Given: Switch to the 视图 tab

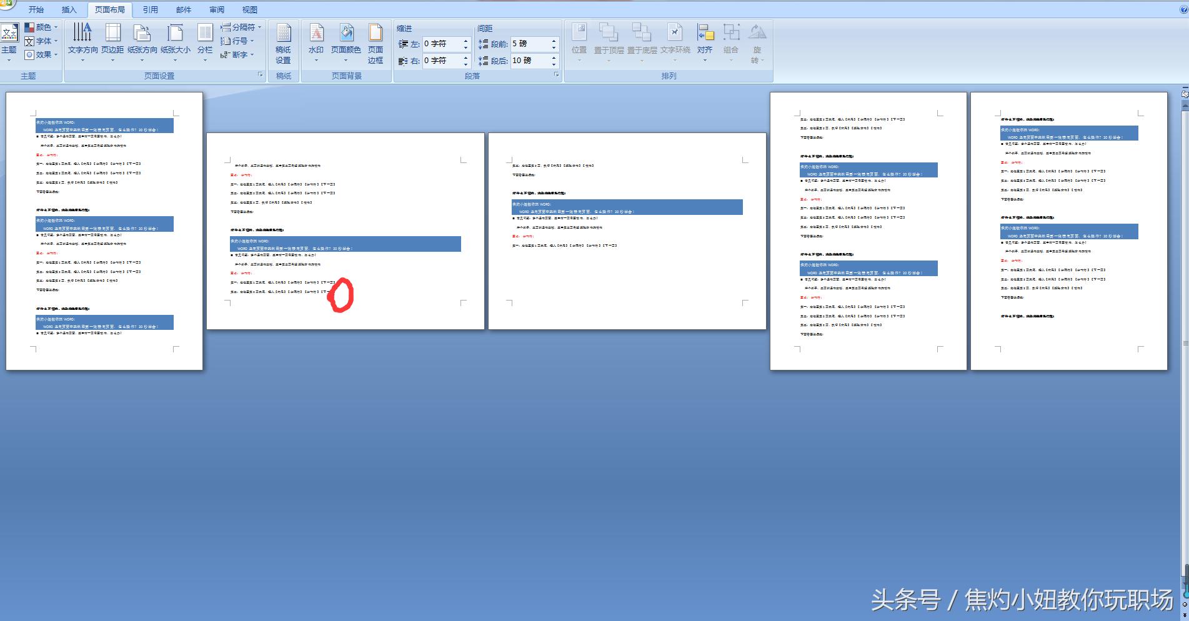Looking at the screenshot, I should tap(250, 9).
